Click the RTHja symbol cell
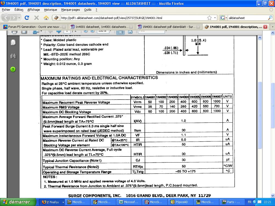 138,166
